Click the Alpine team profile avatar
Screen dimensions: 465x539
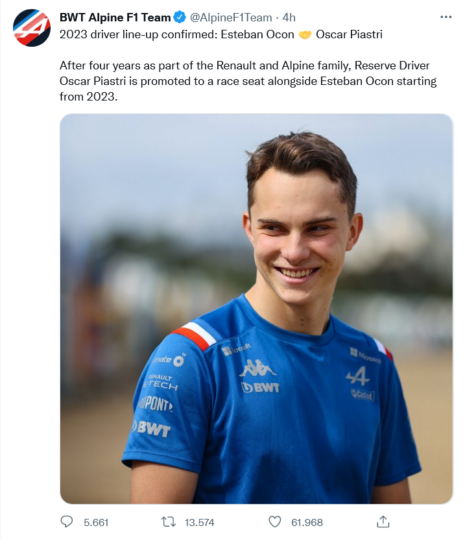click(x=31, y=27)
